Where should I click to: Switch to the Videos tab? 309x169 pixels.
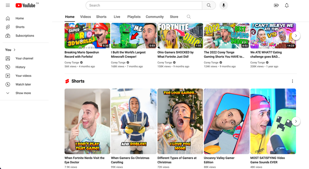(85, 17)
